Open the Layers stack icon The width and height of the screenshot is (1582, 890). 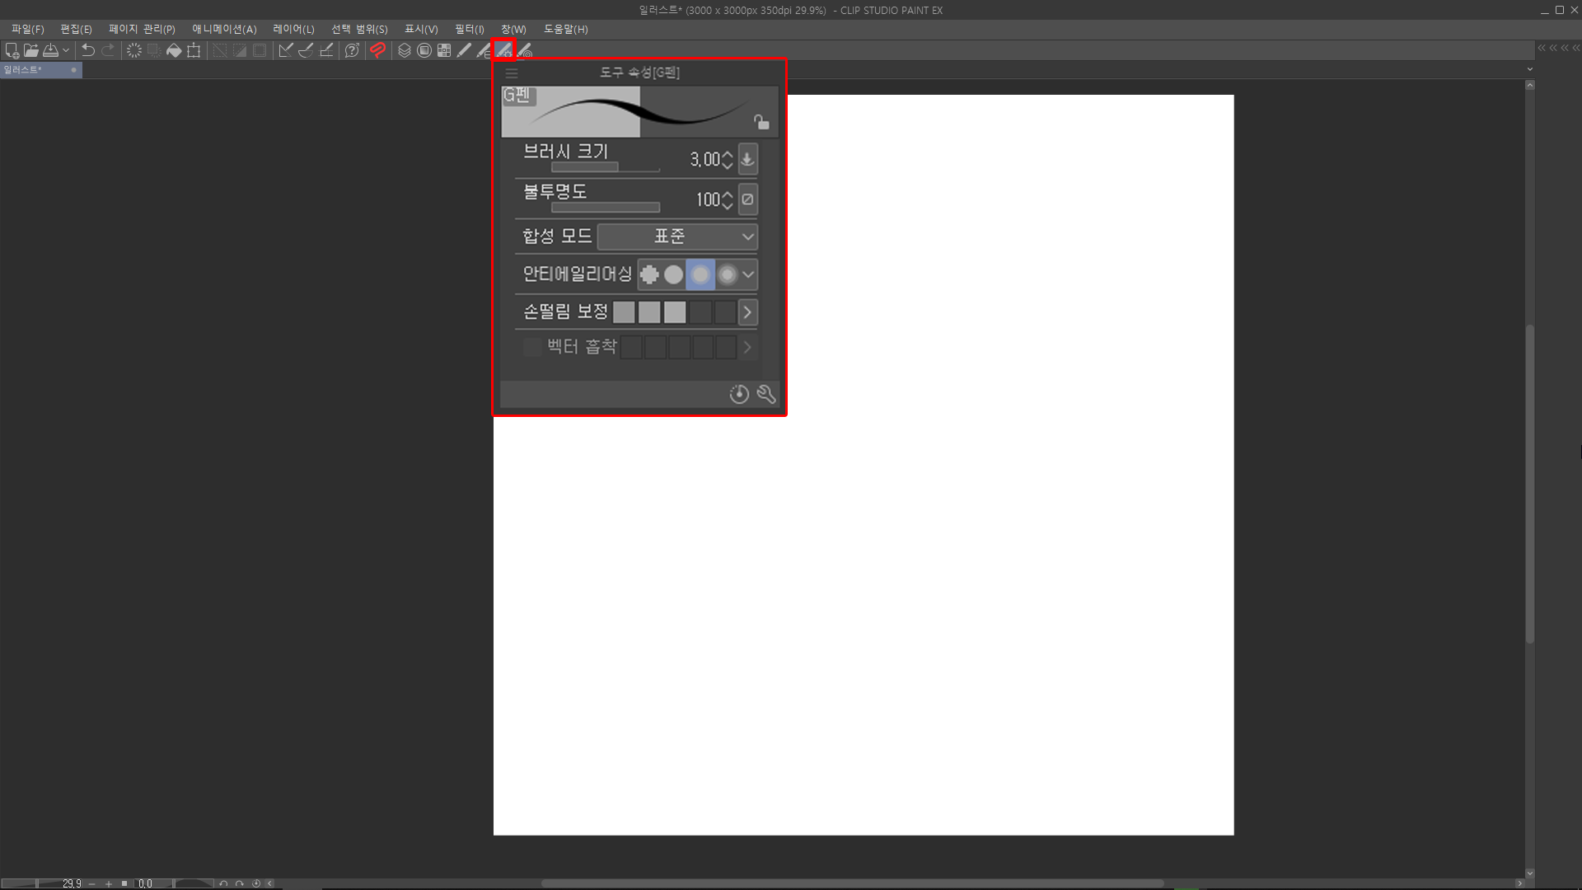tap(405, 50)
